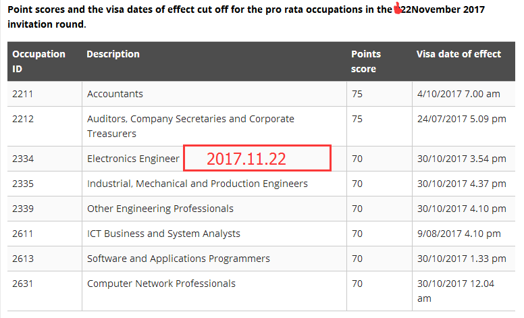
Task: Click Industrial, Mechanical and Production Engineers
Action: click(x=197, y=184)
